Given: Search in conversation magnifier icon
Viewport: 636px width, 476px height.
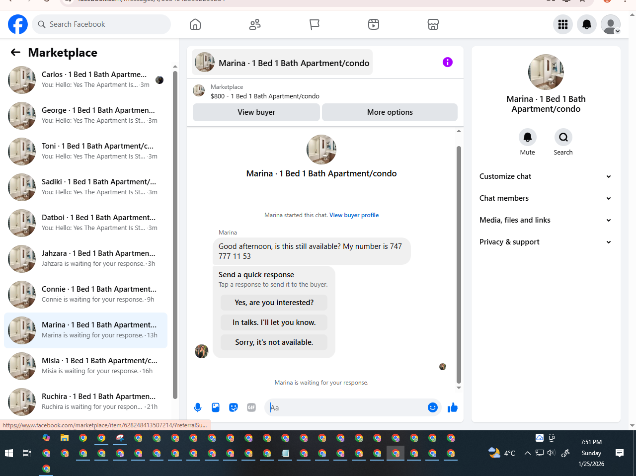Looking at the screenshot, I should [563, 137].
